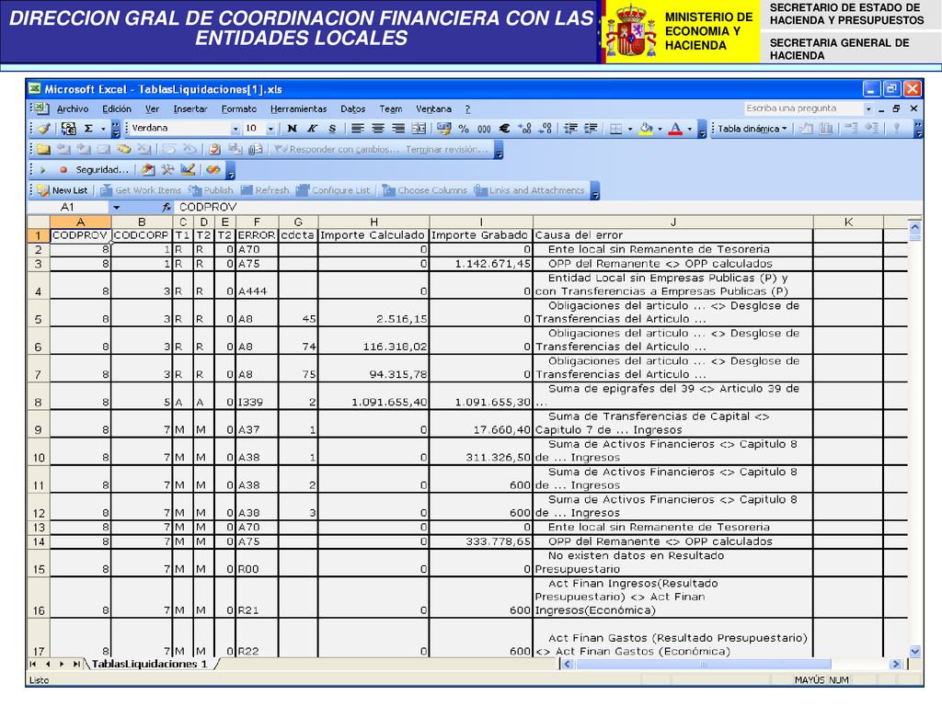Open the Borders dropdown arrow

pos(629,129)
